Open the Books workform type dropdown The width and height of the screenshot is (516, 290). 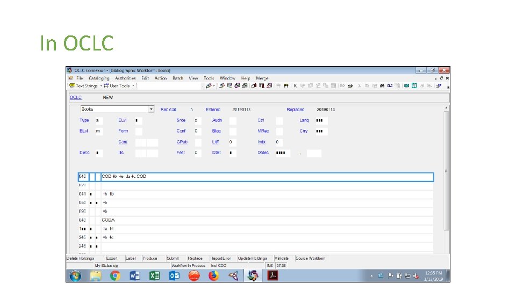click(151, 109)
